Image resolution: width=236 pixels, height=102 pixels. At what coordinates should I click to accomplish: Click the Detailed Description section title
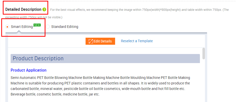pyautogui.click(x=23, y=10)
